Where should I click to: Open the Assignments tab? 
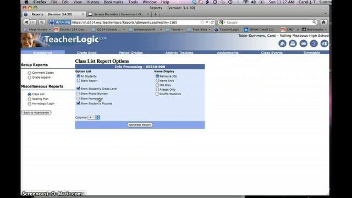tap(228, 52)
